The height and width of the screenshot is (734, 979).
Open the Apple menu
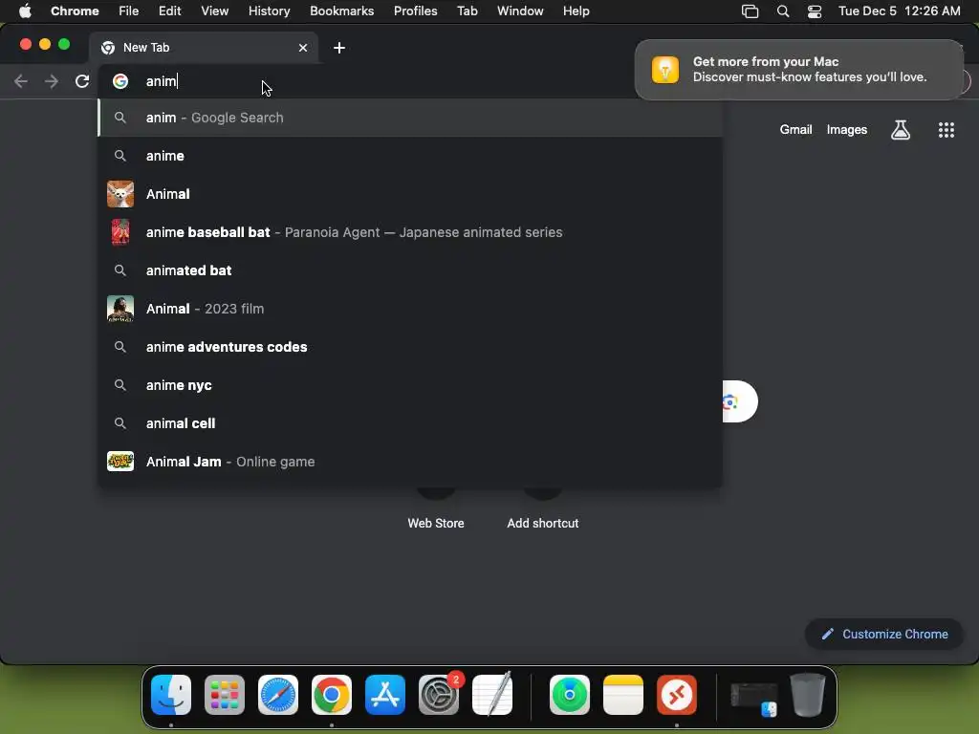click(25, 11)
